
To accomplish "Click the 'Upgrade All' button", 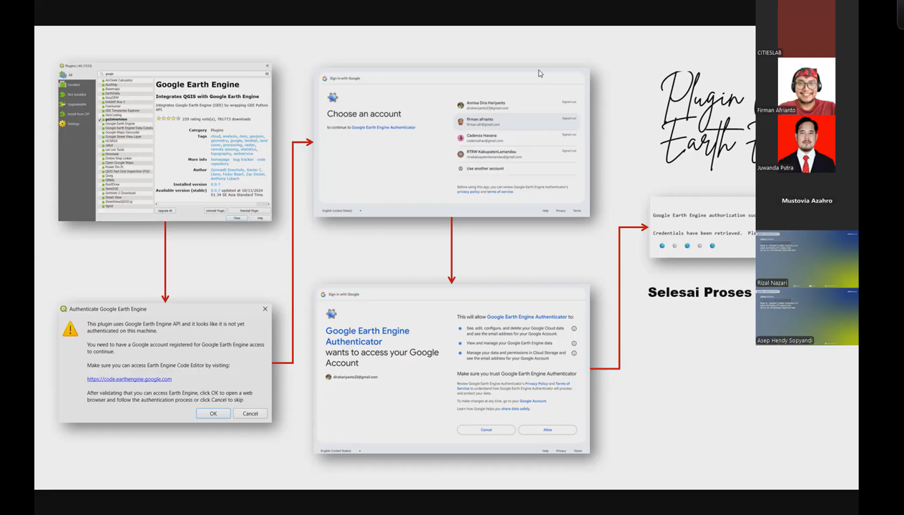I will click(x=165, y=210).
